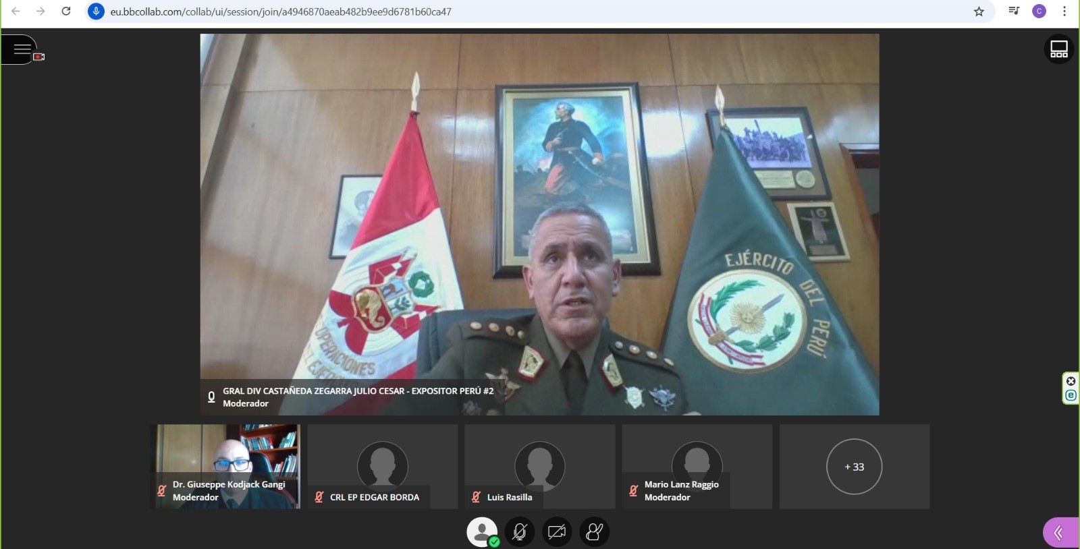Image resolution: width=1080 pixels, height=549 pixels.
Task: Toggle the raise hand button
Action: tap(594, 532)
